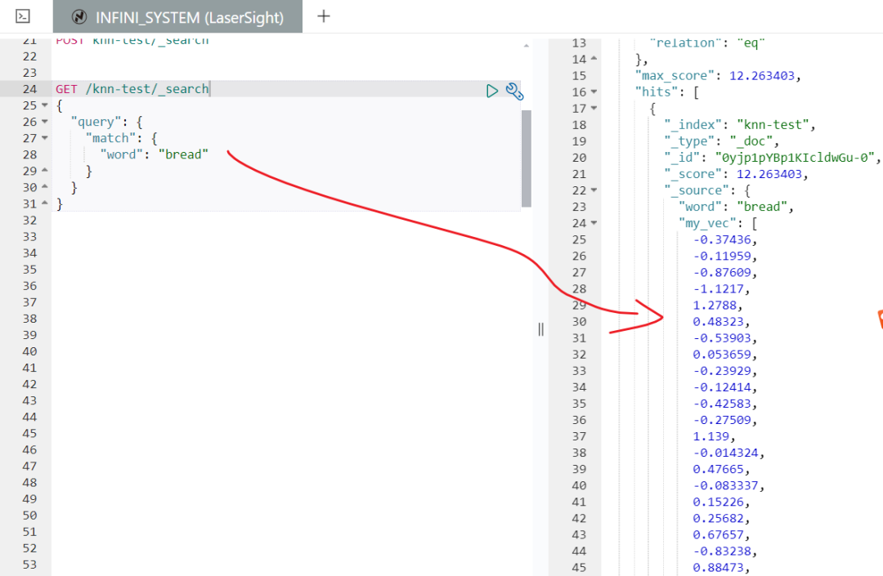Click the _id value 0yjp1pYBp1KIcldwGu-0
The width and height of the screenshot is (883, 576).
click(x=795, y=158)
